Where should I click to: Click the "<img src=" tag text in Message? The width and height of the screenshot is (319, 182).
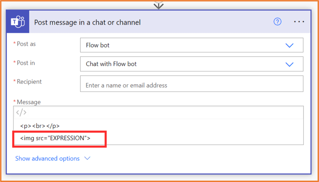click(x=34, y=138)
